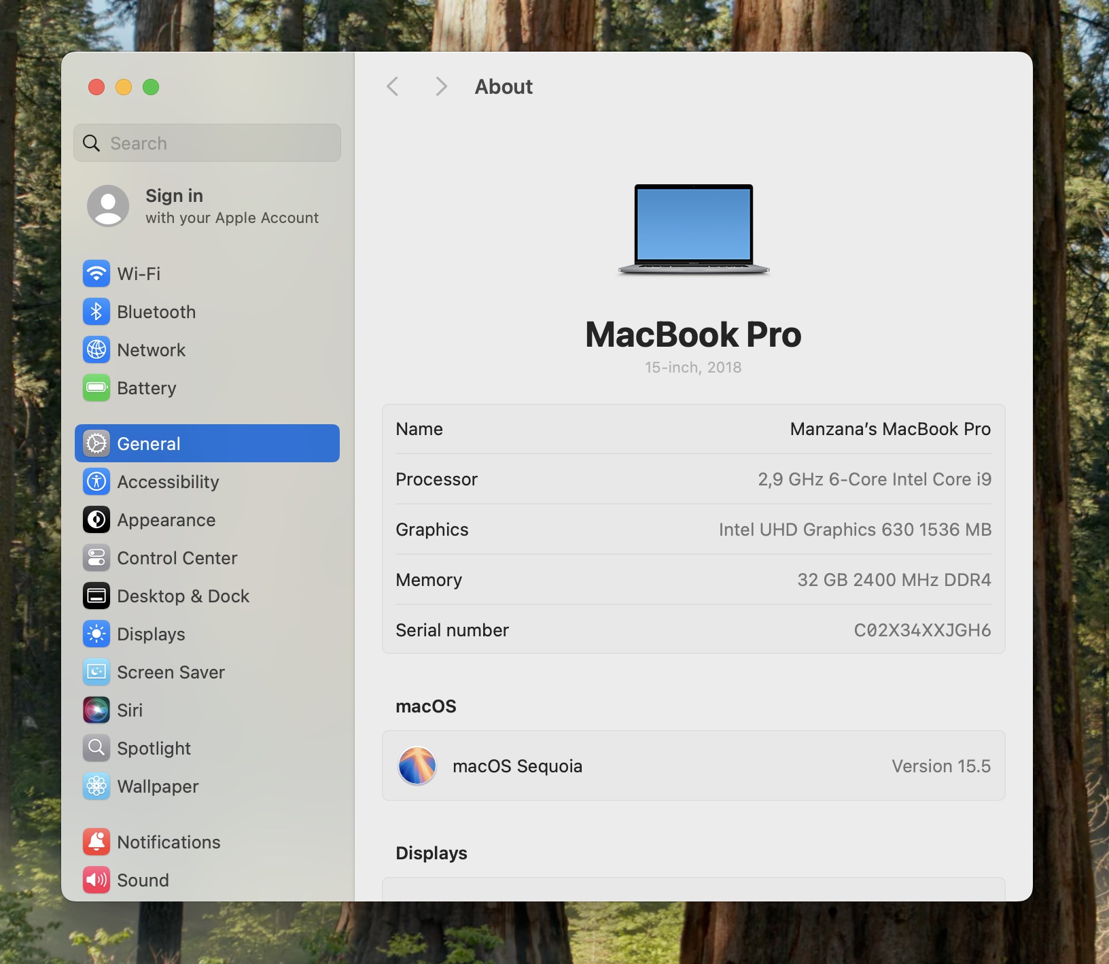Click the Accessibility icon
This screenshot has height=964, width=1109.
[x=96, y=482]
